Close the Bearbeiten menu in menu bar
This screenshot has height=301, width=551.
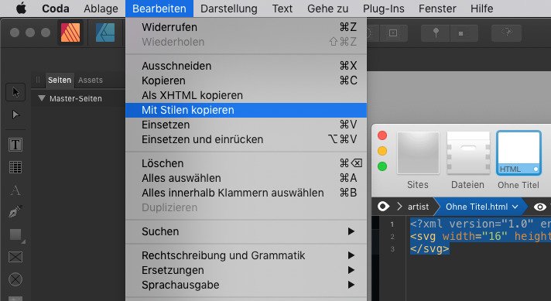(159, 9)
